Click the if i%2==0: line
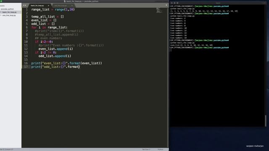269x151 pixels. pos(44,42)
